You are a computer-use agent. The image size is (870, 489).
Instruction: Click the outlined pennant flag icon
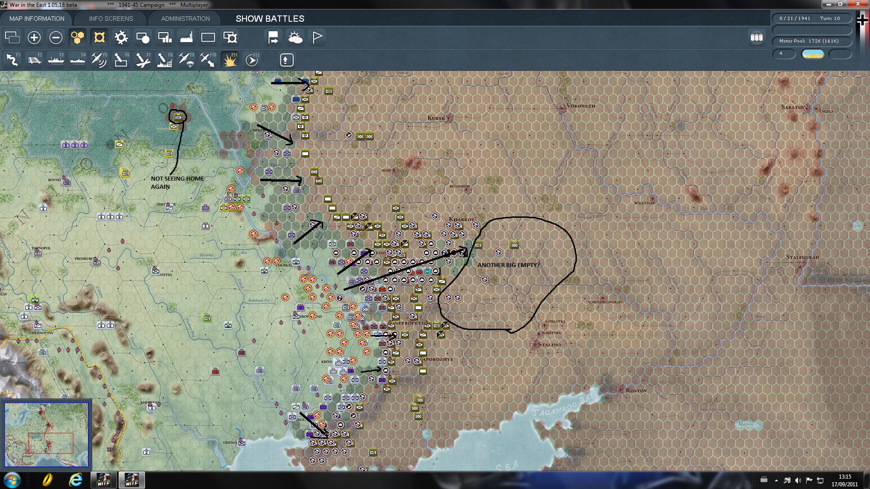coord(317,37)
